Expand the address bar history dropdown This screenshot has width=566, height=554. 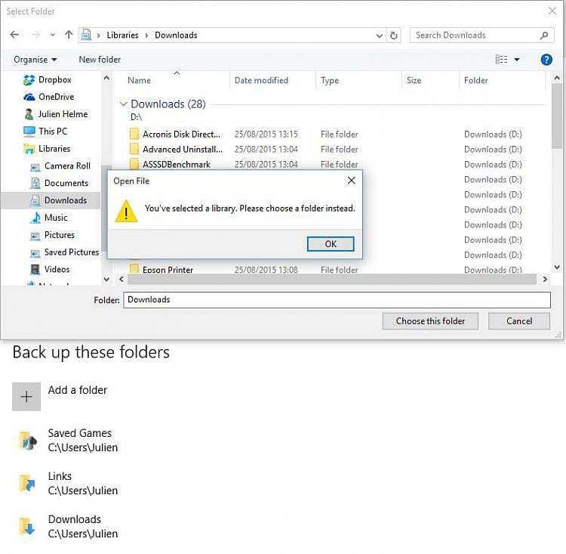(x=379, y=36)
